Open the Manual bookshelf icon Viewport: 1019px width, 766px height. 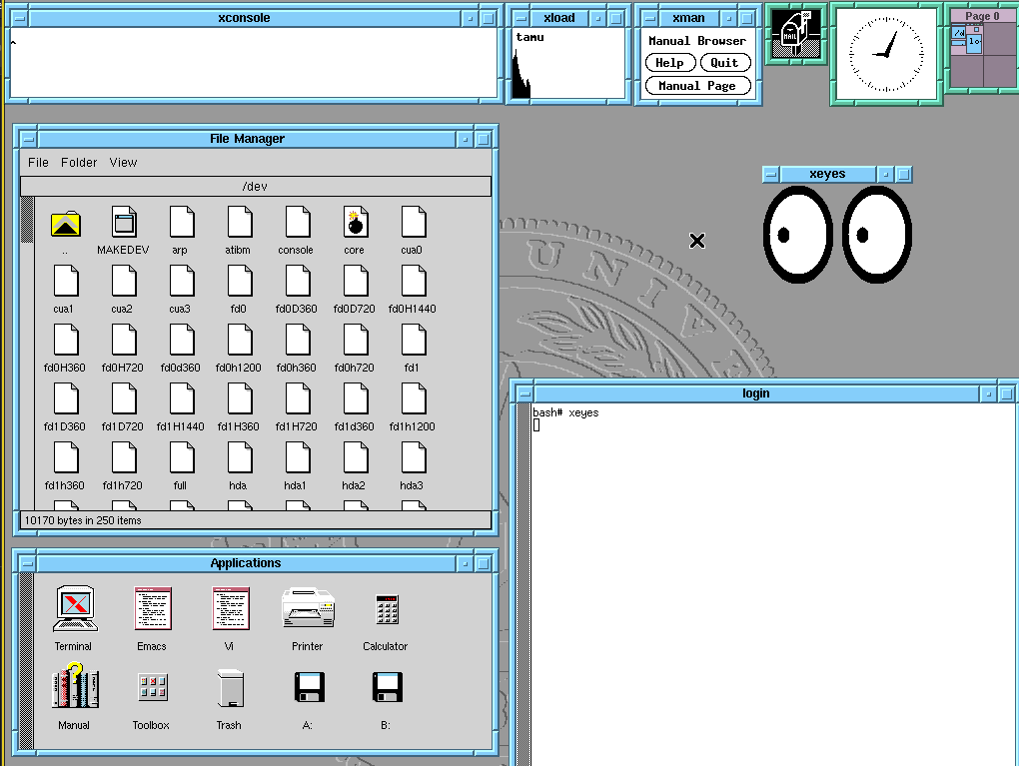click(75, 685)
